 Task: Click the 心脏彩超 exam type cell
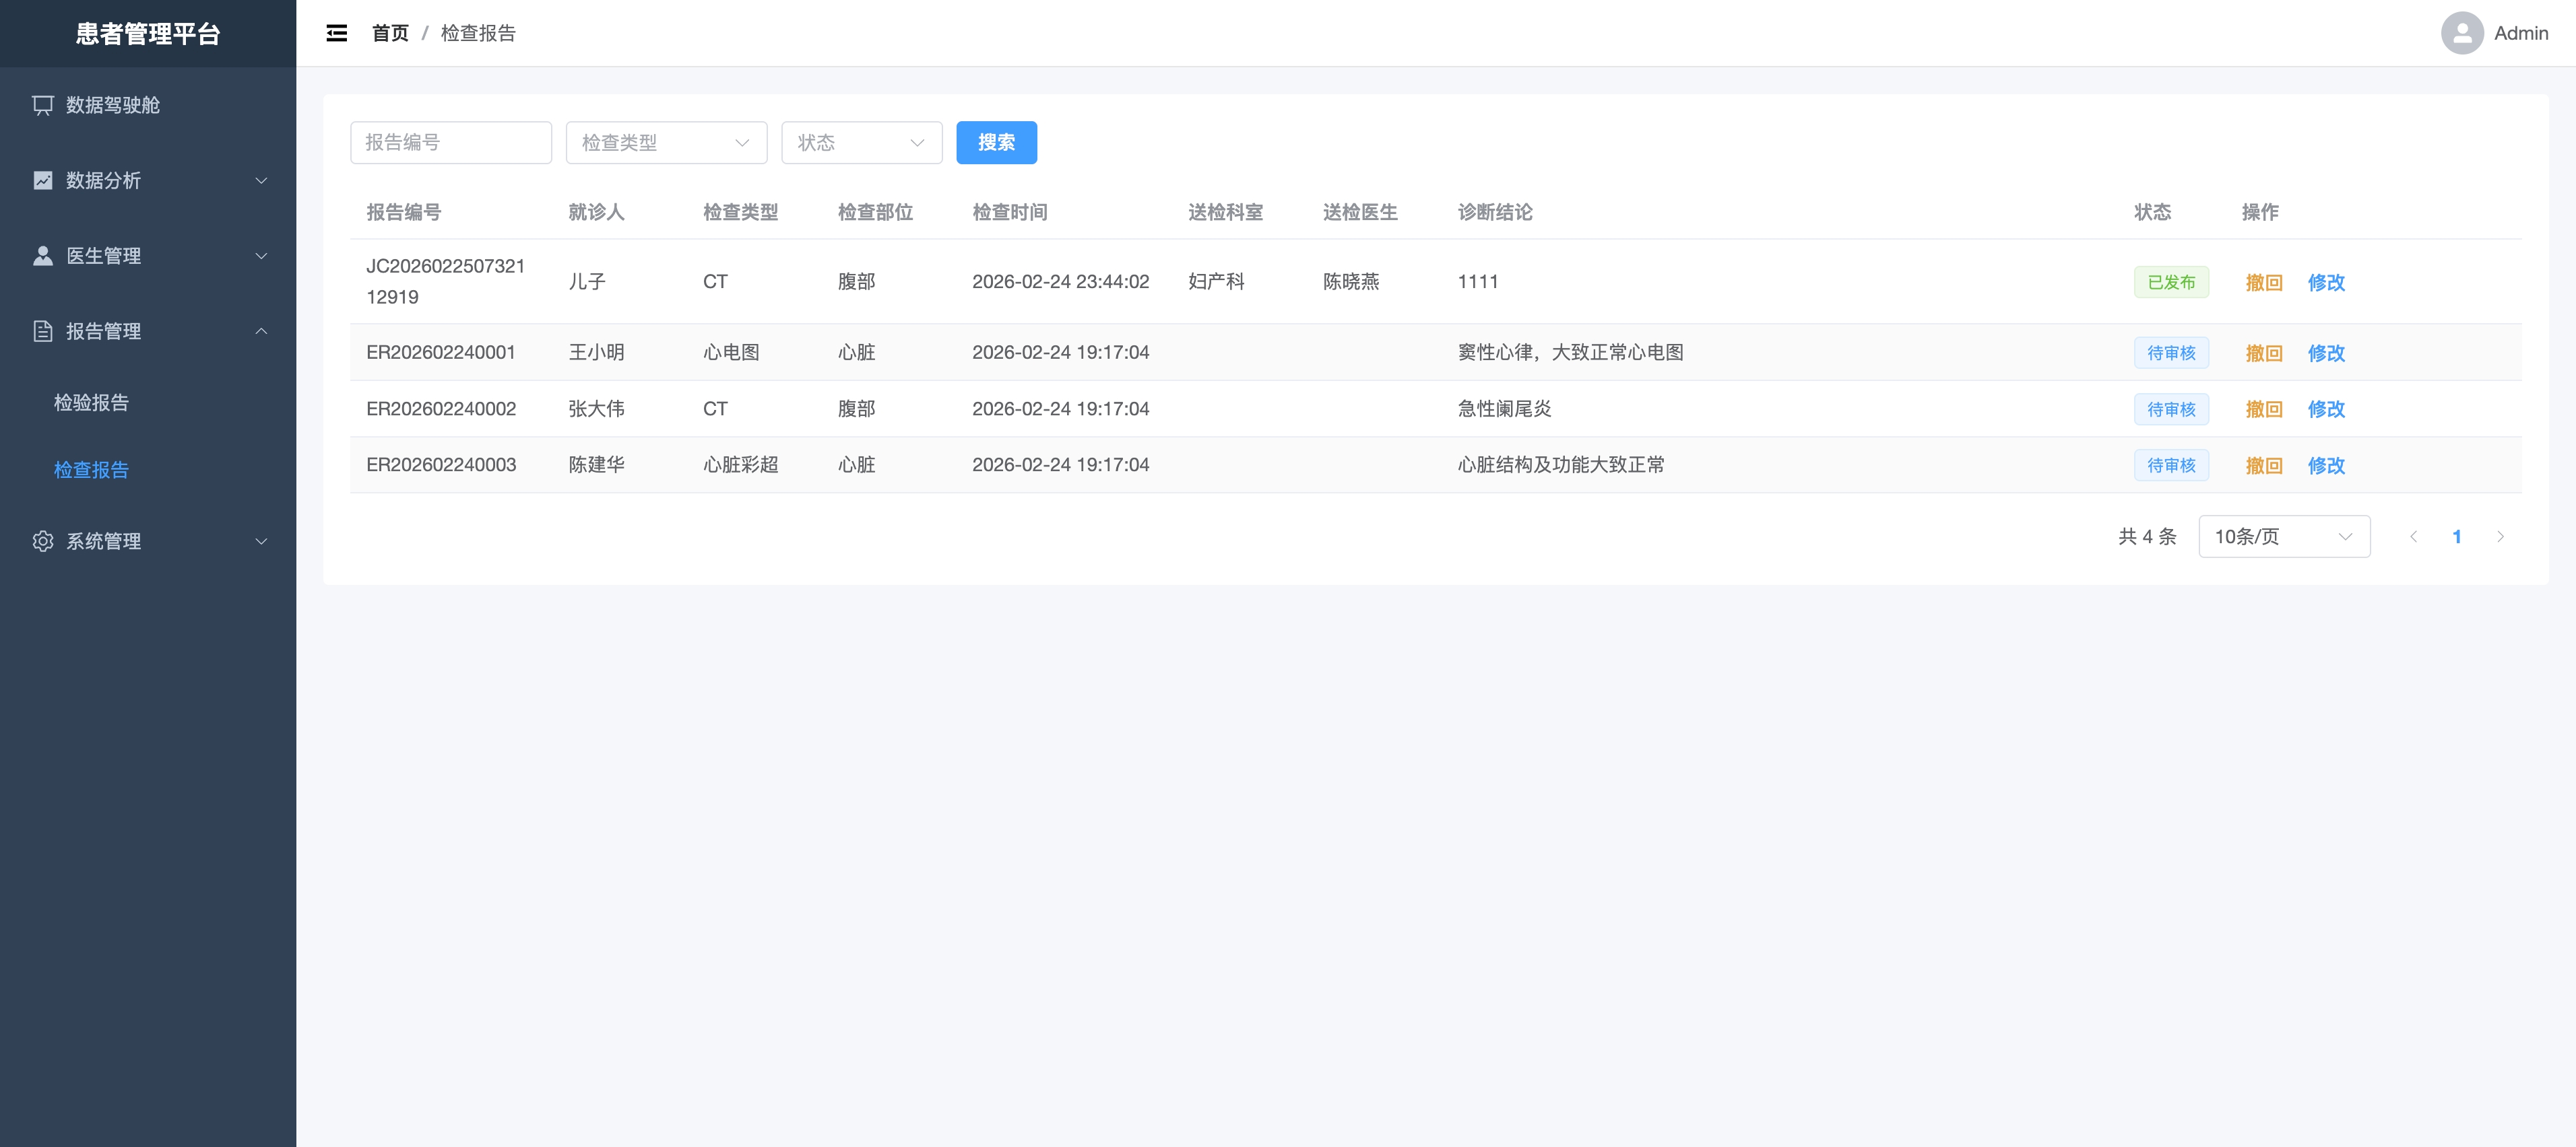coord(740,464)
